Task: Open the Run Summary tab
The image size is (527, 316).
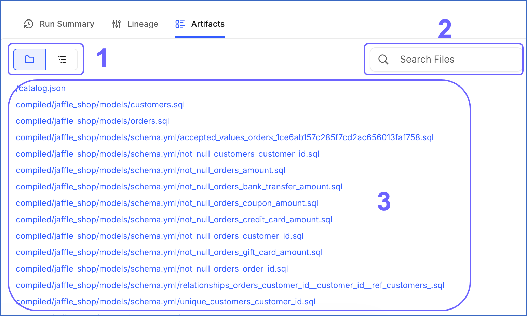Action: pos(59,24)
